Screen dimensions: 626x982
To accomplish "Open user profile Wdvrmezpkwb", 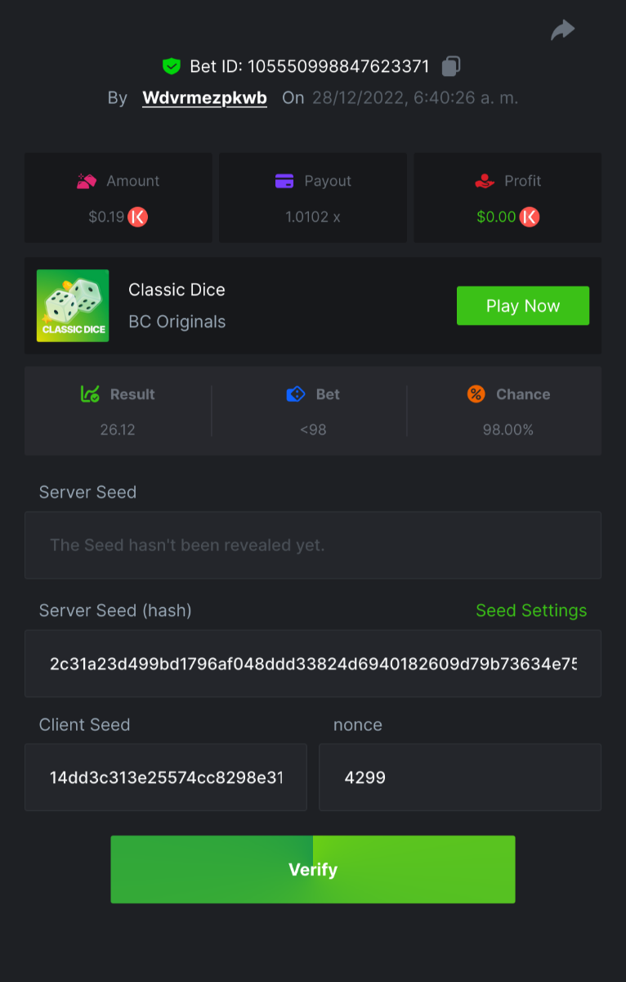I will (204, 98).
